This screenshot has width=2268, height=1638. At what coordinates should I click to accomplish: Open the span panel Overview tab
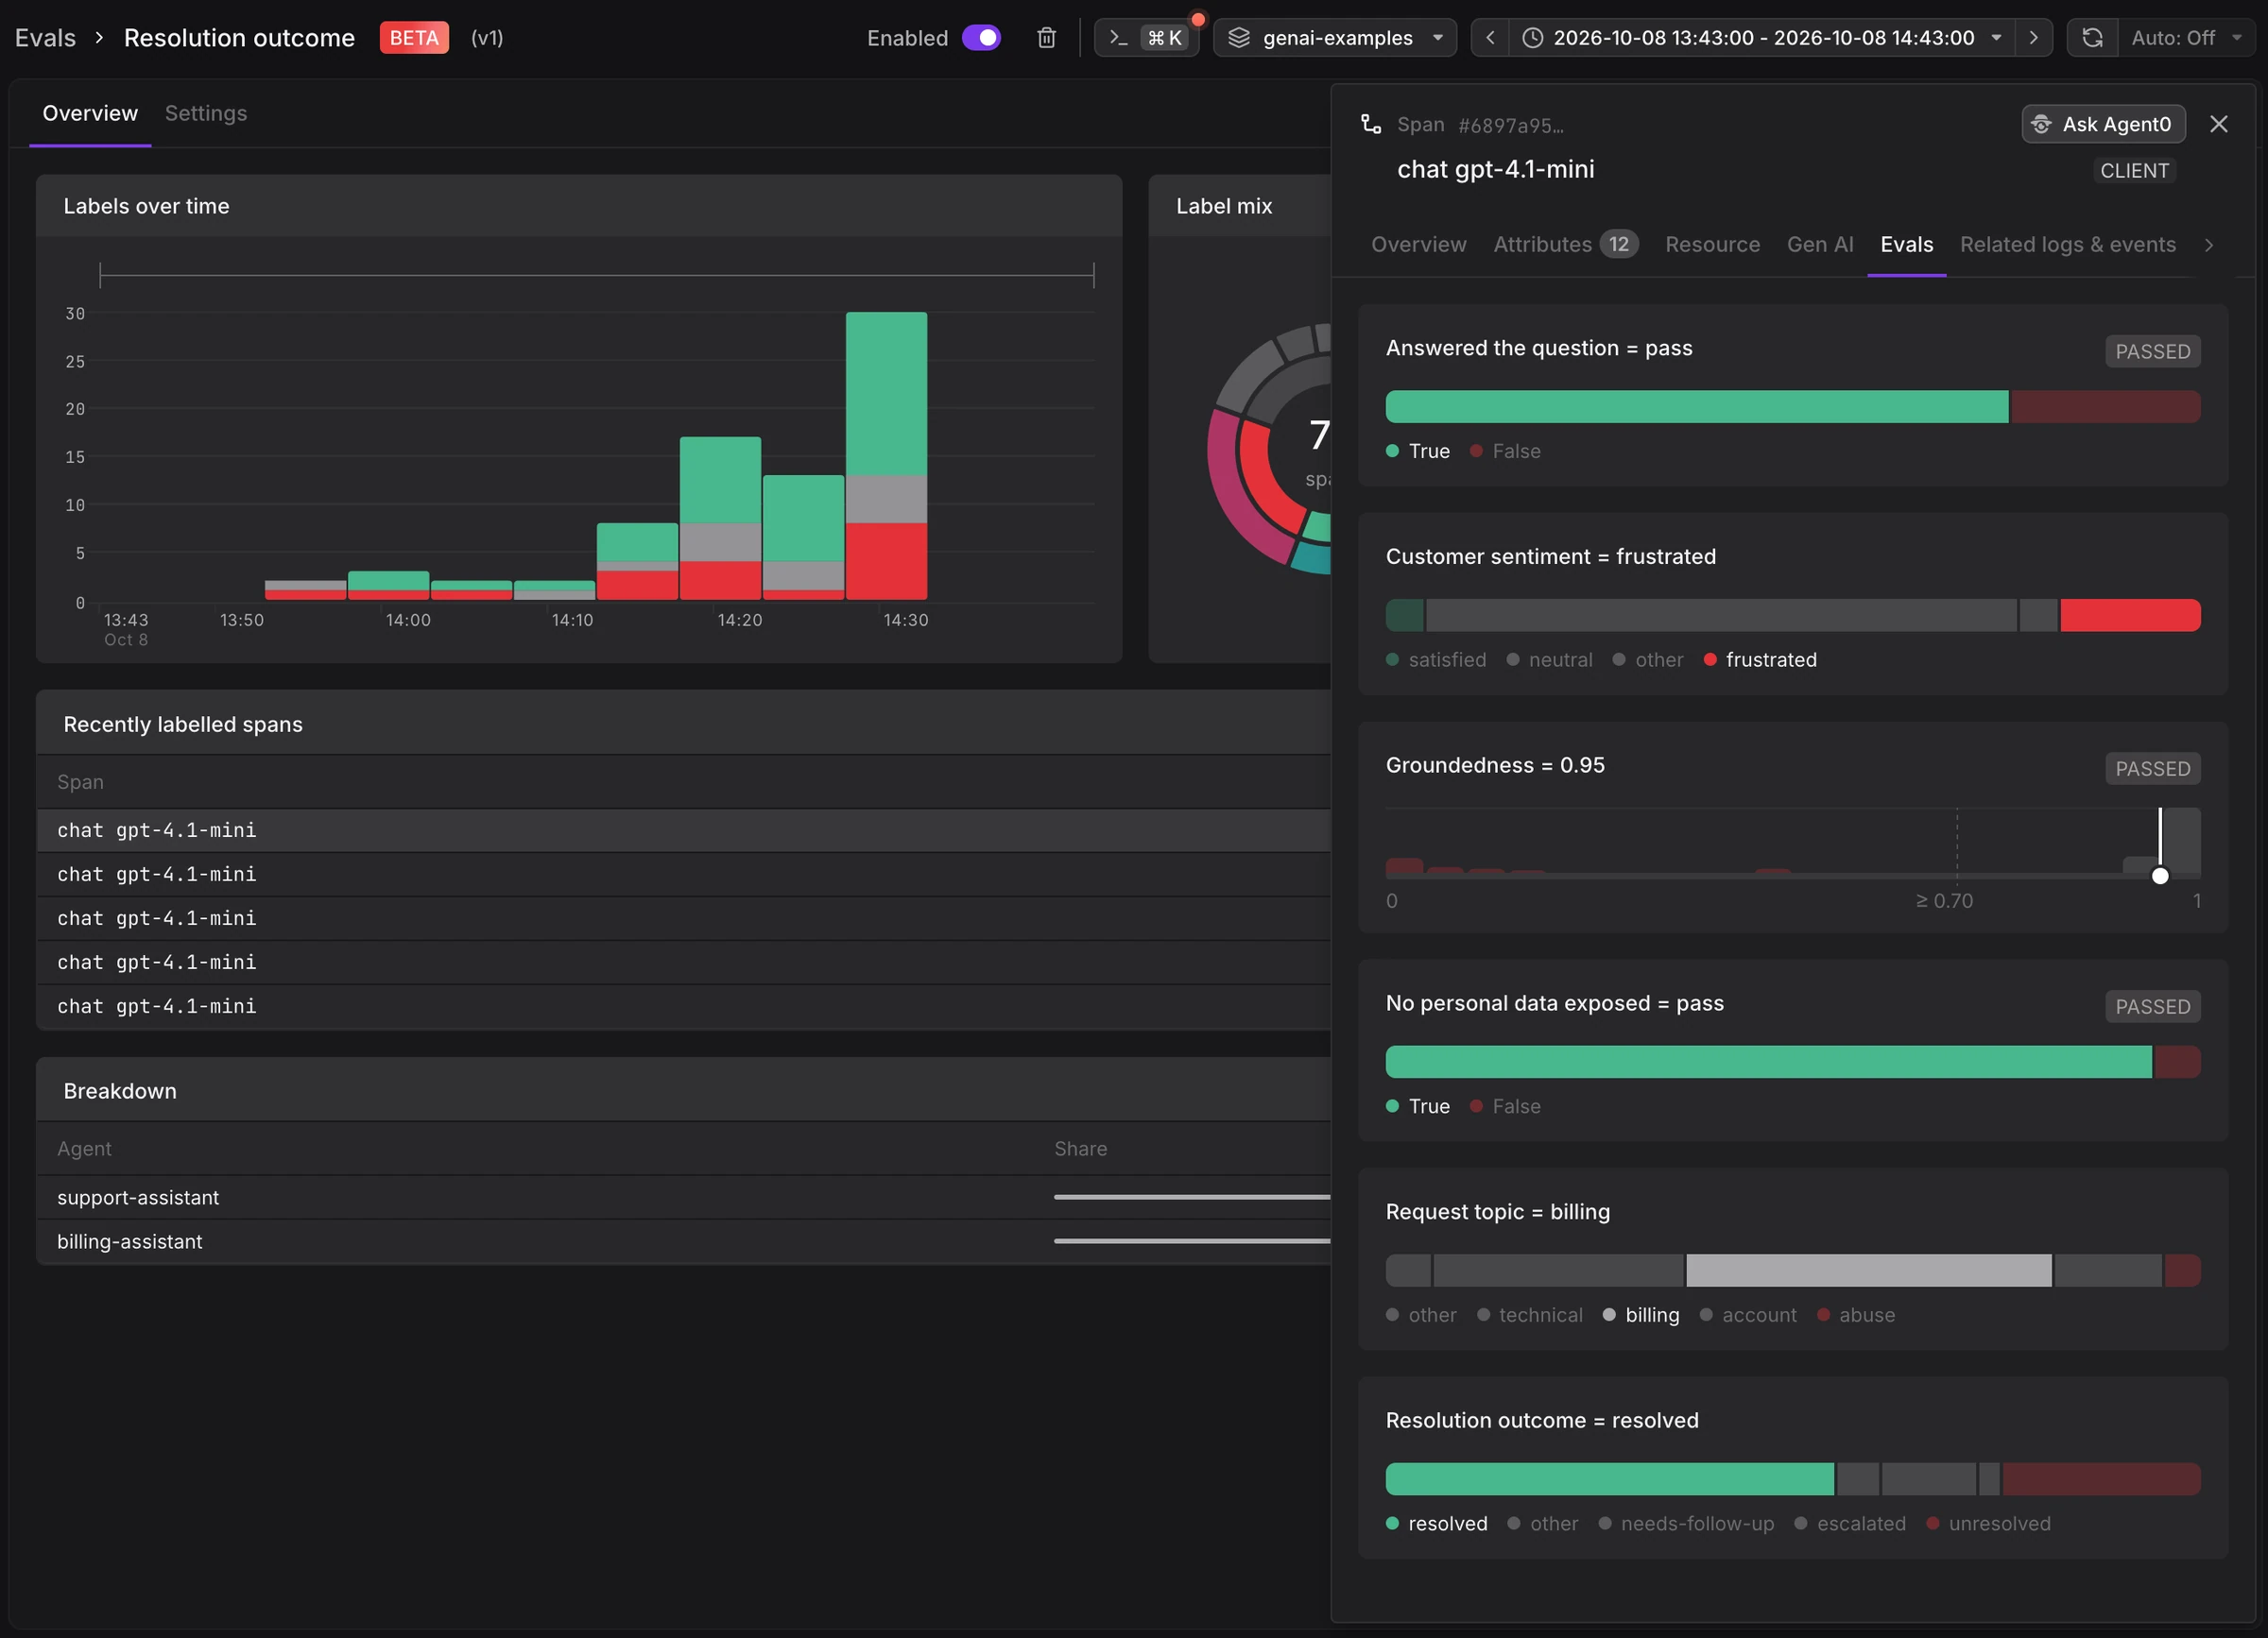[1418, 245]
